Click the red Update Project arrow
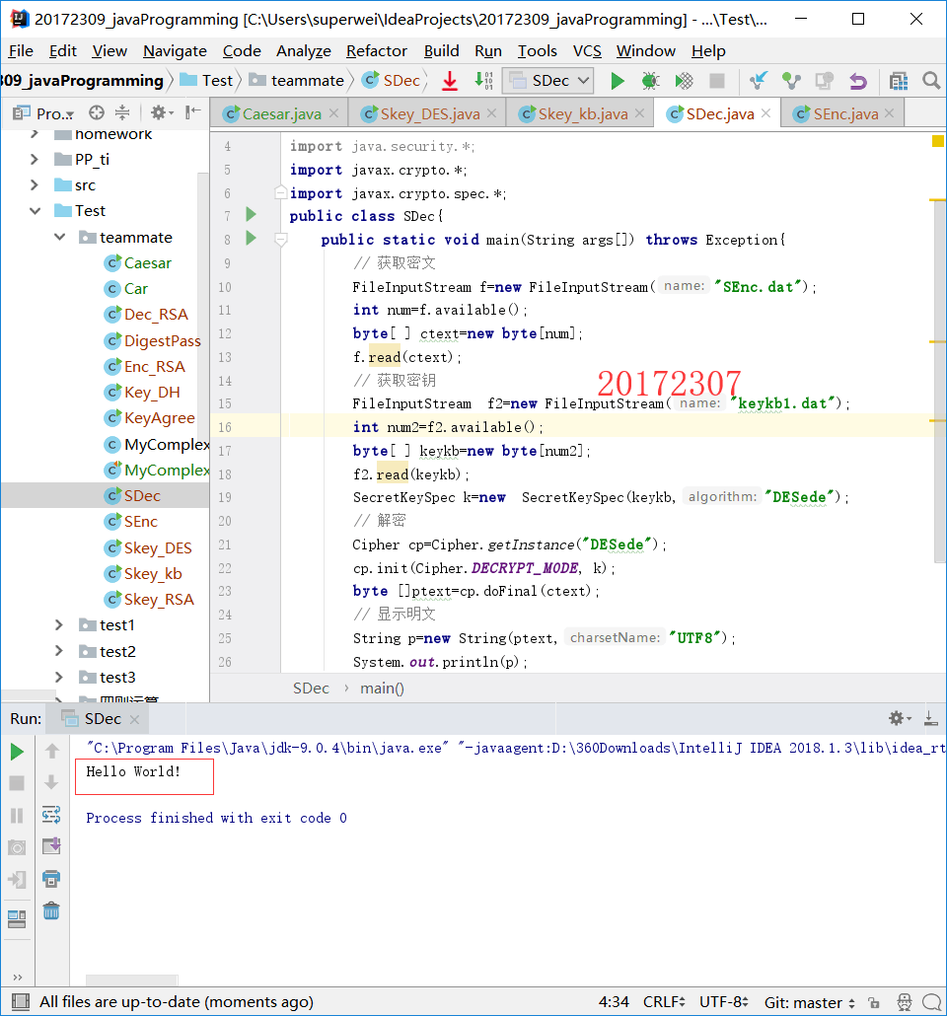Viewport: 947px width, 1016px height. tap(450, 81)
